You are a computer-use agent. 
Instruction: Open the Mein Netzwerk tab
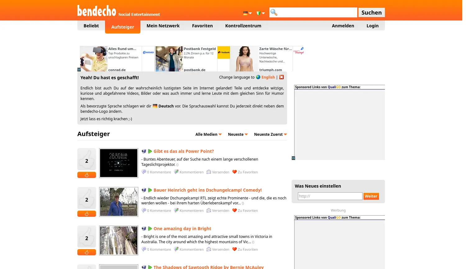pyautogui.click(x=163, y=26)
